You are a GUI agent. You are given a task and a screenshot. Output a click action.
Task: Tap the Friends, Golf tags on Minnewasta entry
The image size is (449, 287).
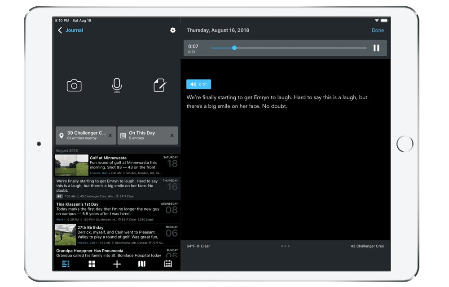tap(98, 173)
